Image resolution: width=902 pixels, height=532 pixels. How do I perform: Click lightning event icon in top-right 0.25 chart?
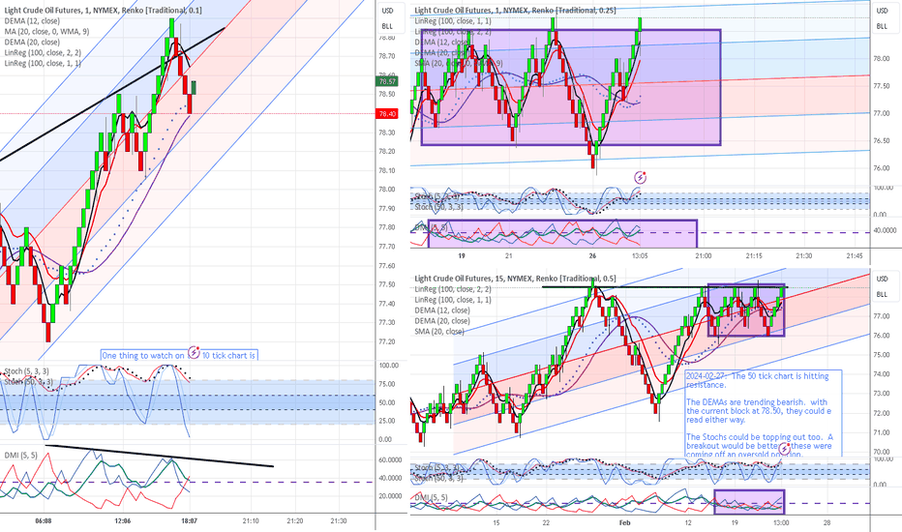tap(640, 177)
